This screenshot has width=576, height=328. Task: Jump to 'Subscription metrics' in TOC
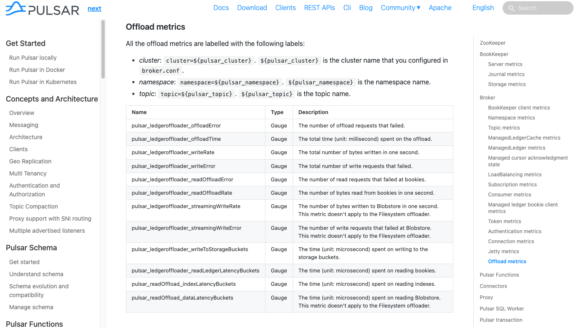[513, 185]
